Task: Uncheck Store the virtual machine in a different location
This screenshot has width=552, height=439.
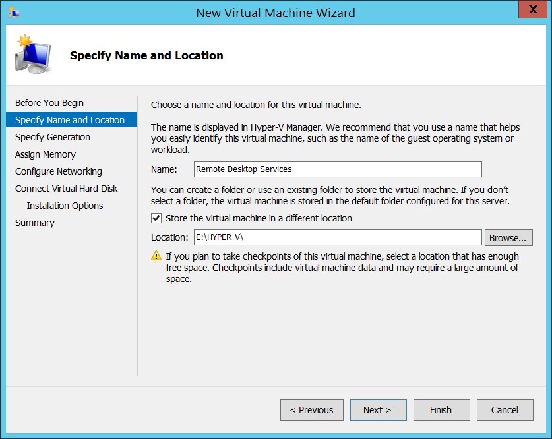Action: tap(156, 218)
